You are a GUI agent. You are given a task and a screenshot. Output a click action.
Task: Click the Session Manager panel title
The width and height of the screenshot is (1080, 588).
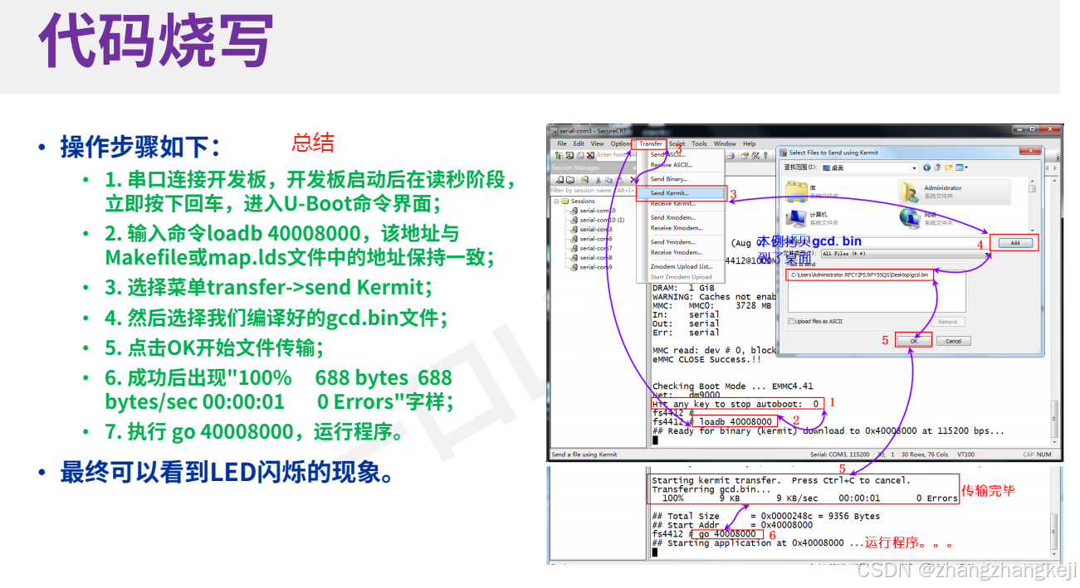click(x=575, y=168)
